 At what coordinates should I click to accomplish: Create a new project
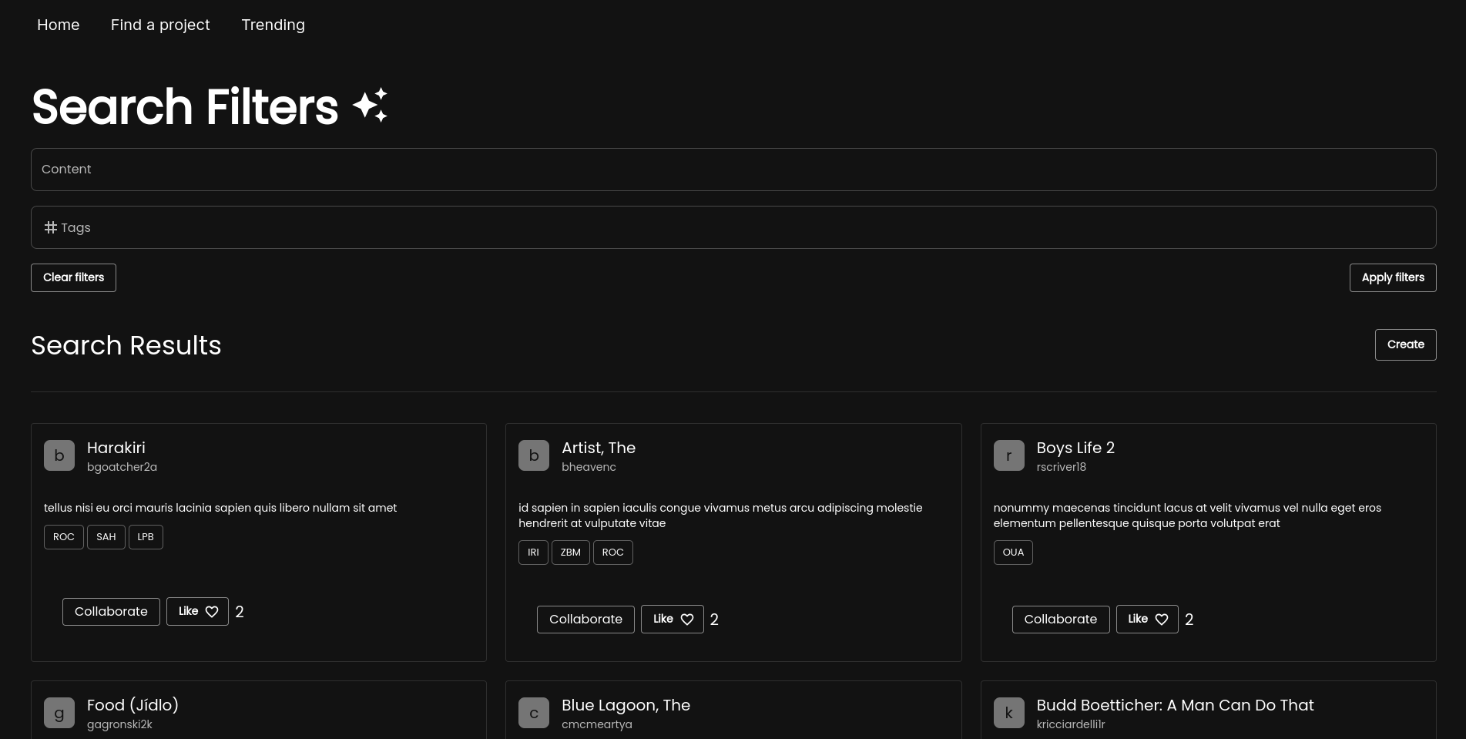tap(1406, 344)
